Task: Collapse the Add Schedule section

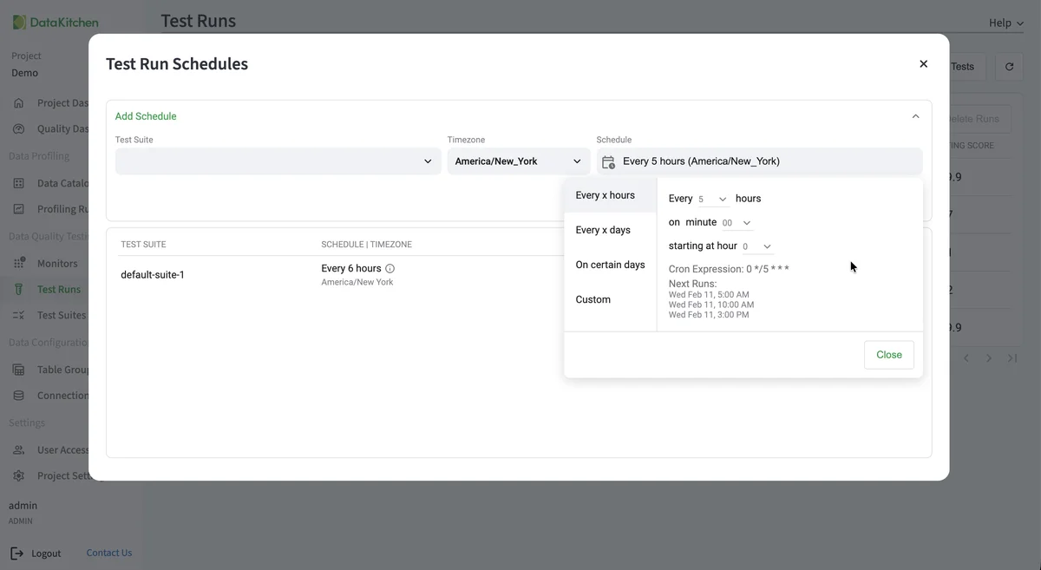Action: [x=914, y=115]
